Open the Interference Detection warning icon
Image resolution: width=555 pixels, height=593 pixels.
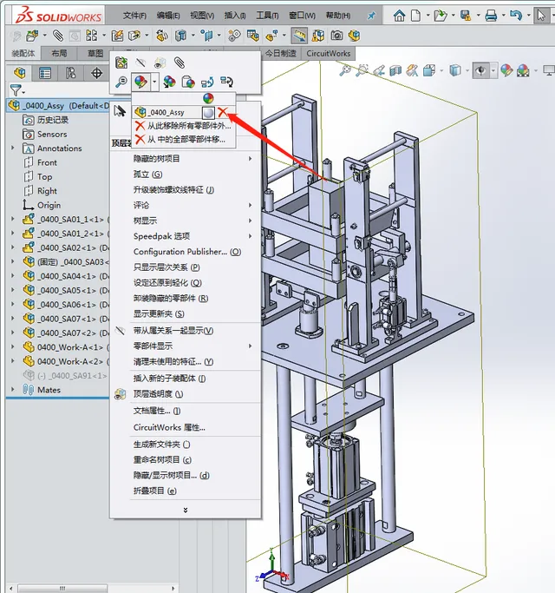coord(318,36)
